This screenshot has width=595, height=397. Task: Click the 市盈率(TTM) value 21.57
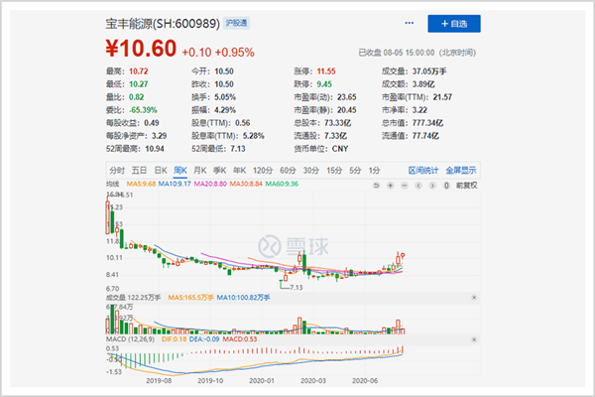tap(442, 97)
